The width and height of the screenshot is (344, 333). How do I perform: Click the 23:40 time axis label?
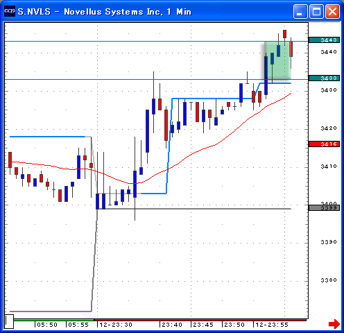tap(172, 325)
